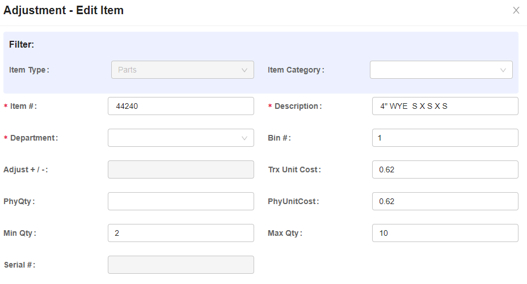Select the PhyUnitCost input field
This screenshot has height=284, width=527.
tap(445, 201)
